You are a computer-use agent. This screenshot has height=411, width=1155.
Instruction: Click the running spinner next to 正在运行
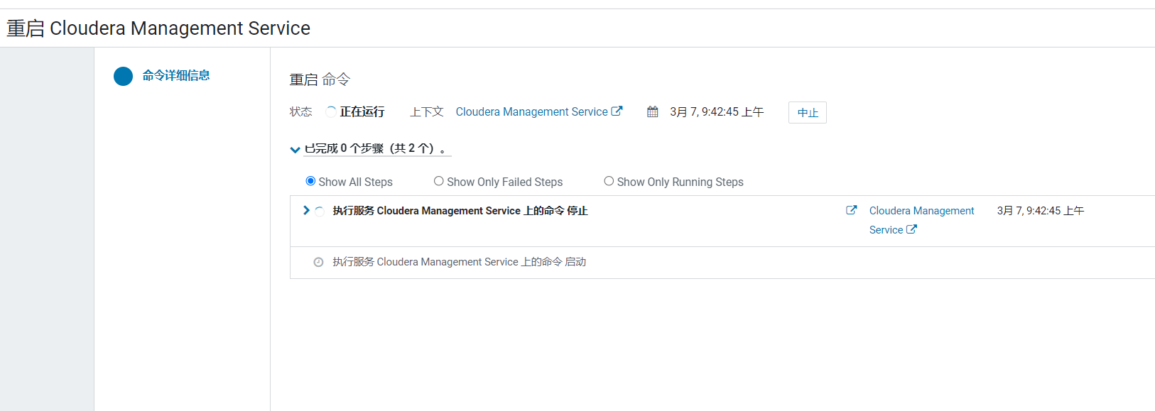pyautogui.click(x=331, y=111)
